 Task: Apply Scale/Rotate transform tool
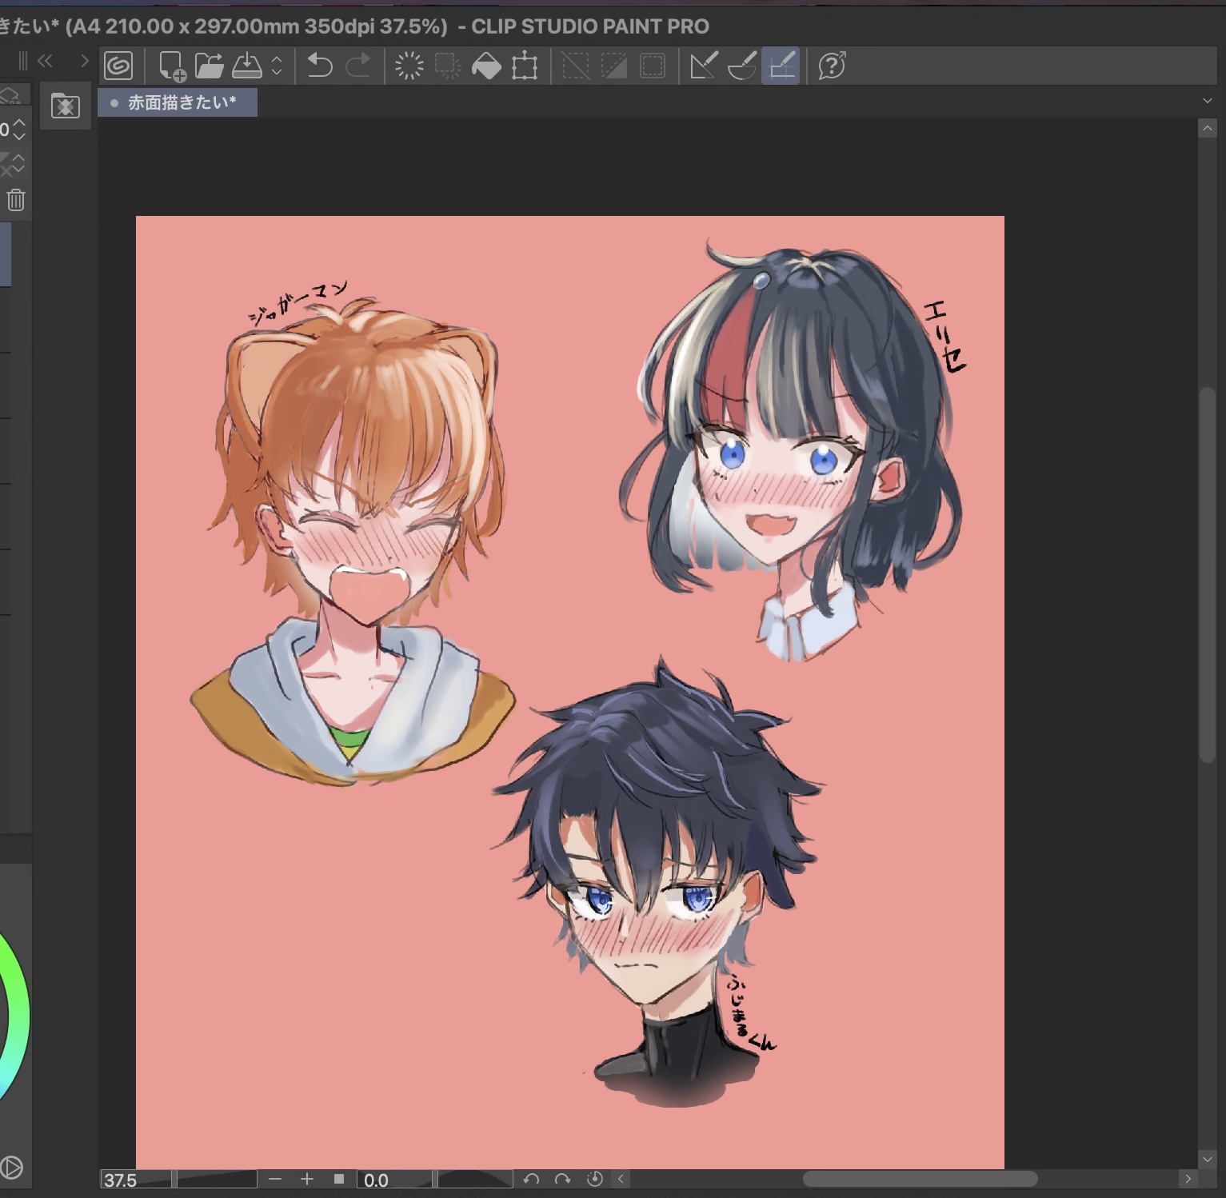(x=525, y=66)
